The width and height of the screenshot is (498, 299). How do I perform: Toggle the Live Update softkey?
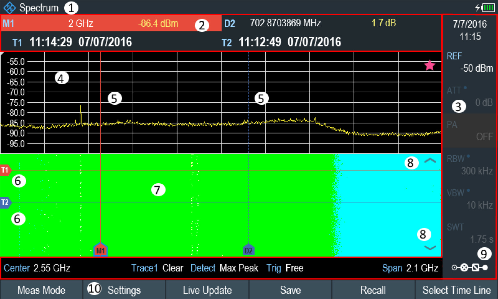(207, 290)
